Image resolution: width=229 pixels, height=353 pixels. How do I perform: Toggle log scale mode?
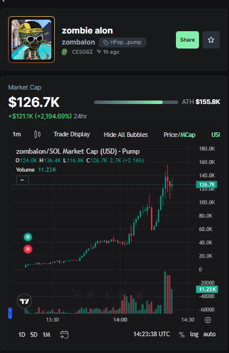click(x=194, y=335)
